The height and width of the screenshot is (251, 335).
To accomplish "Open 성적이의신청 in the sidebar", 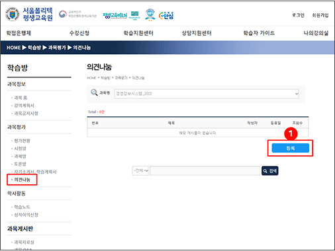I will coord(26,215).
